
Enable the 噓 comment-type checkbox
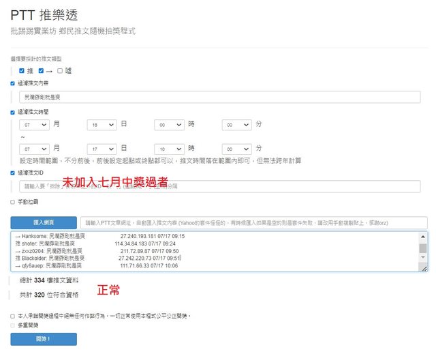[60, 70]
